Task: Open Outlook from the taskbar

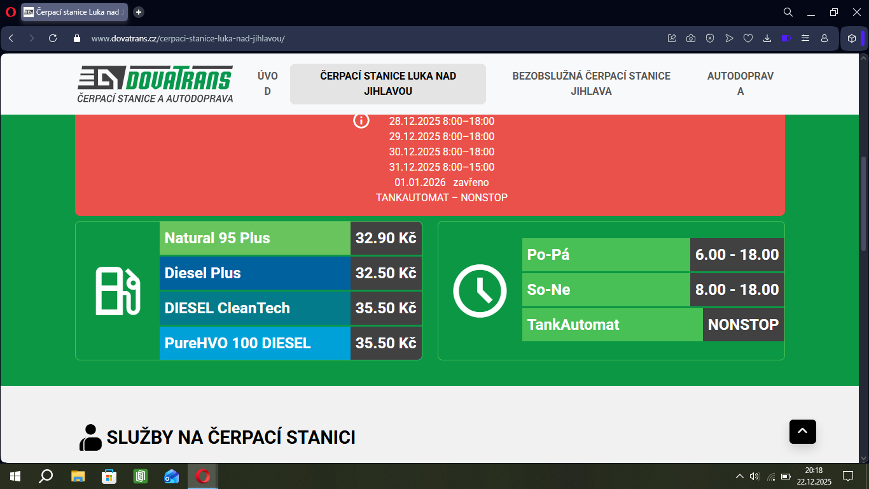Action: (171, 476)
